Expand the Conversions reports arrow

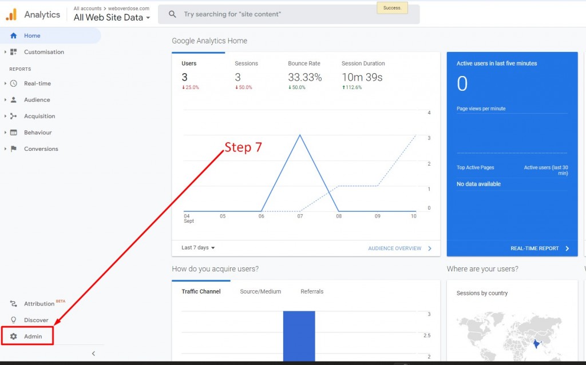coord(5,149)
